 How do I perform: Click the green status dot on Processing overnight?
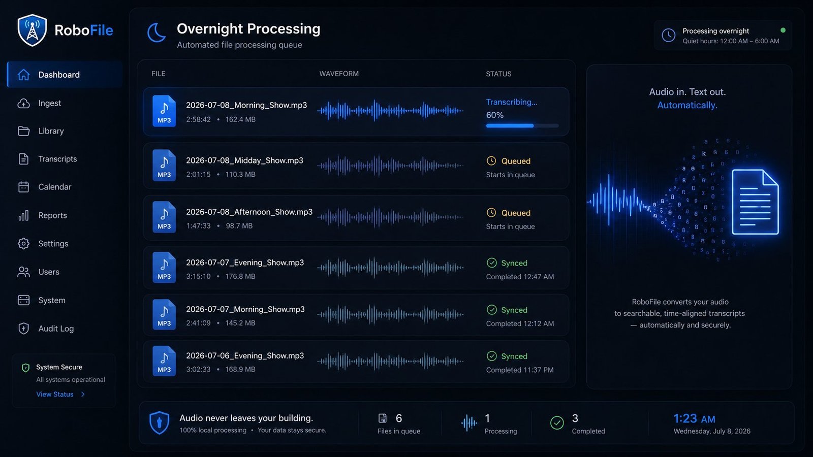click(783, 30)
